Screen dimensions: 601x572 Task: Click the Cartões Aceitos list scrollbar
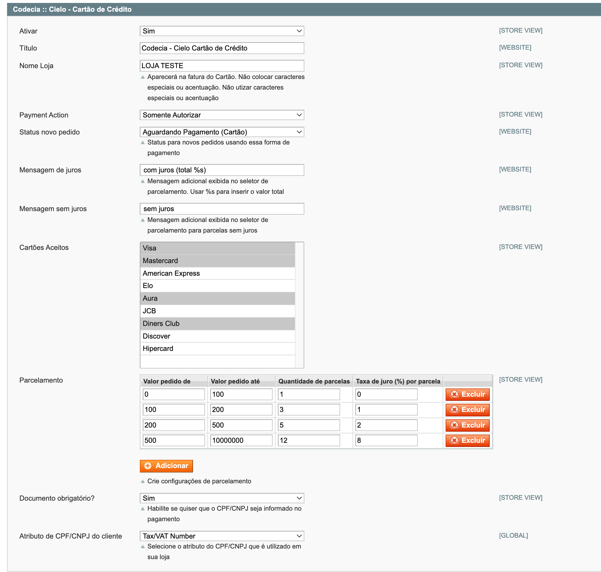coord(299,305)
